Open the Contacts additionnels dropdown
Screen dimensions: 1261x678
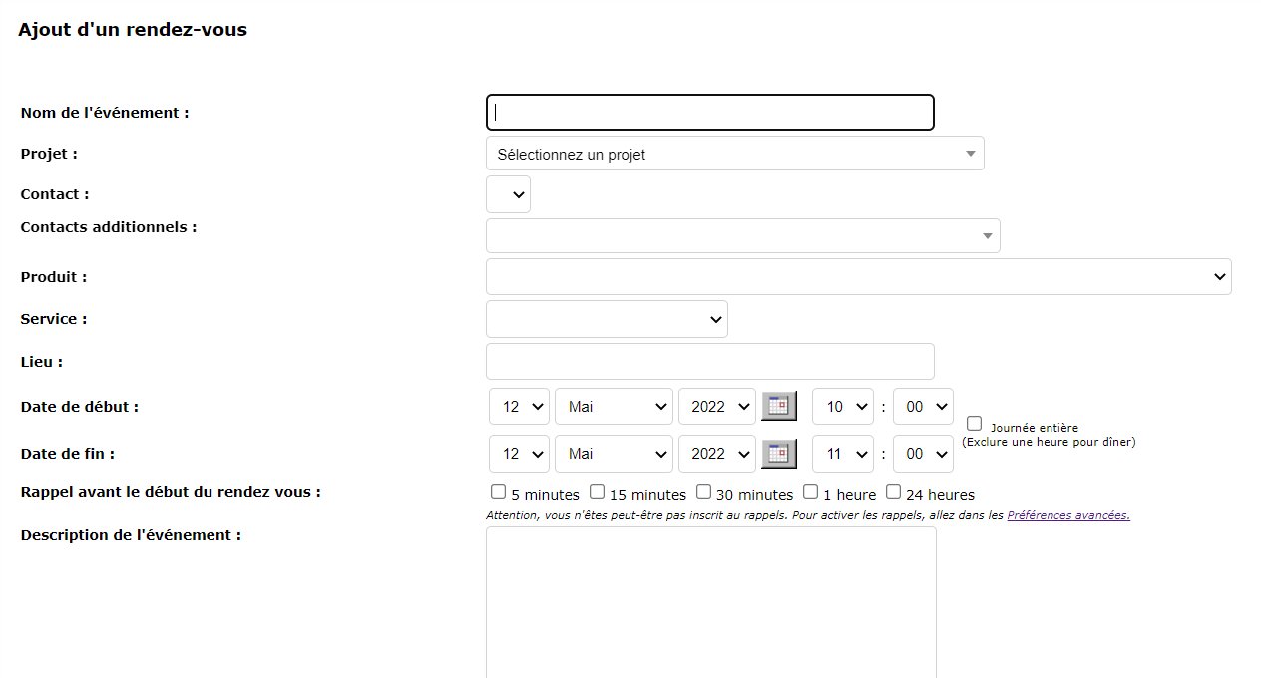click(742, 236)
